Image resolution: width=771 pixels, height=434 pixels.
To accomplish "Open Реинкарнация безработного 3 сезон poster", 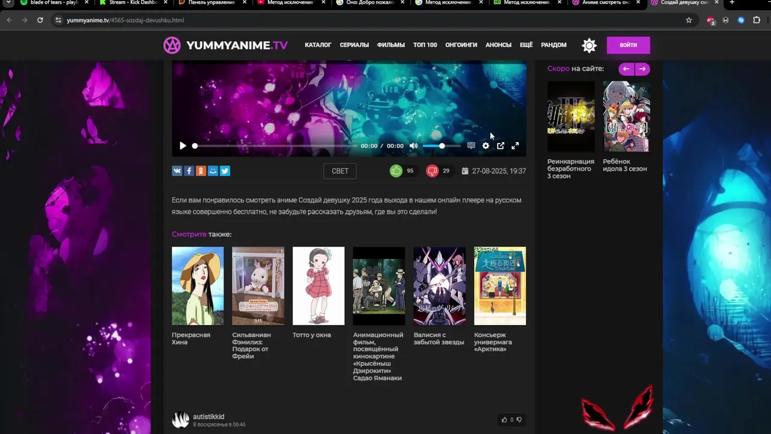I will click(571, 116).
